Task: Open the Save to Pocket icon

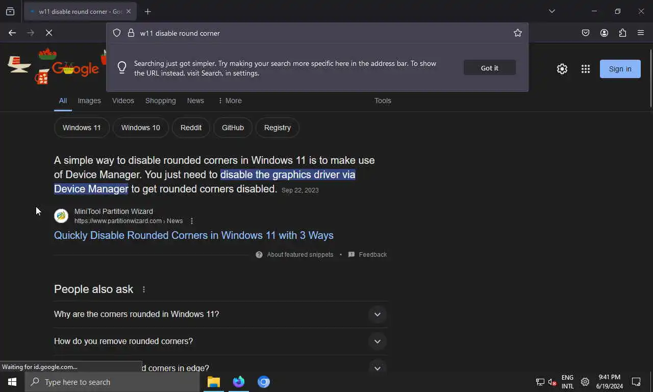Action: click(x=586, y=33)
